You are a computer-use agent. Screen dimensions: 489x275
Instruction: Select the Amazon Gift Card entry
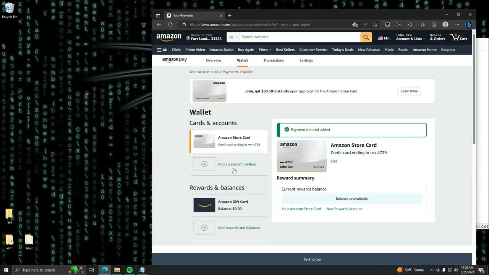229,205
